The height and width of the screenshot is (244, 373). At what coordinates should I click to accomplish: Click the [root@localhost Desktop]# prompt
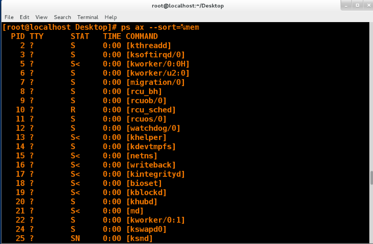59,27
